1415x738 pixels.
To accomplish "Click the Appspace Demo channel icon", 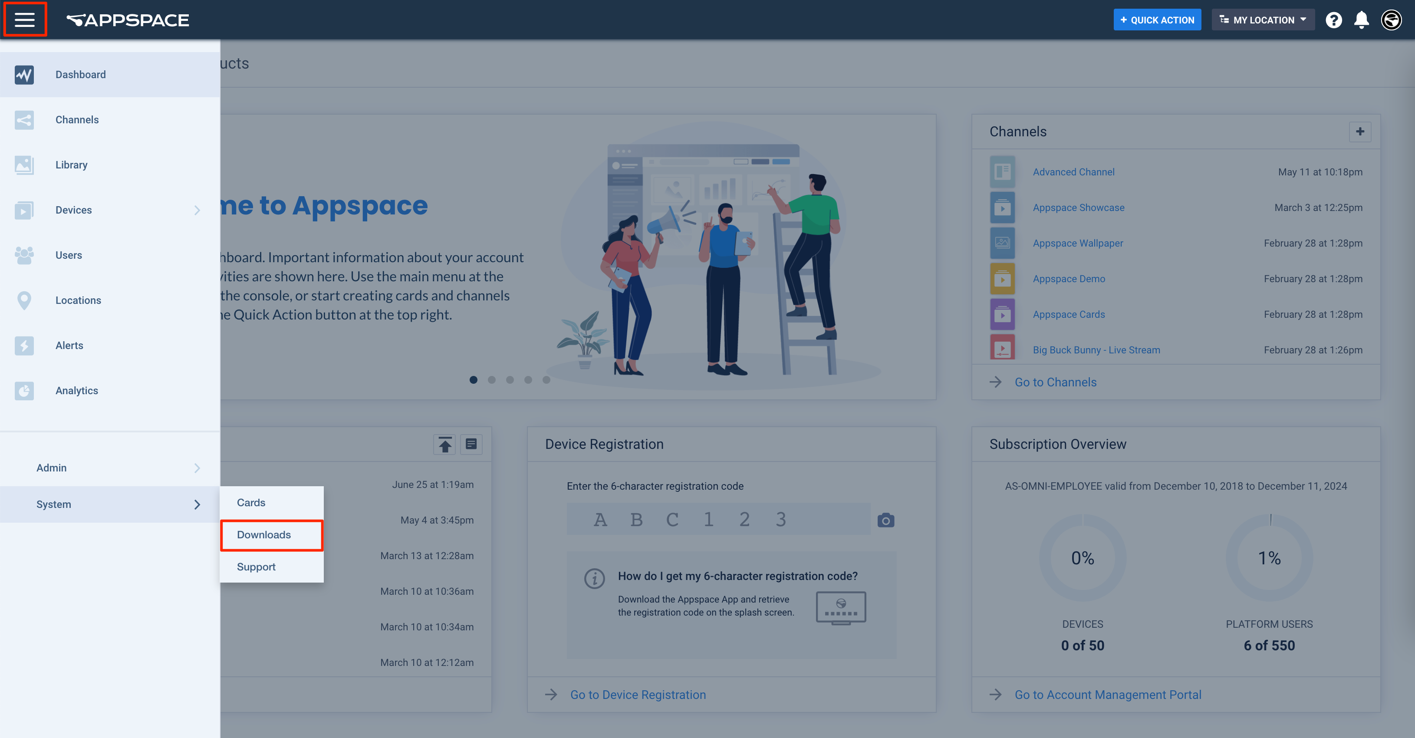I will coord(1002,279).
